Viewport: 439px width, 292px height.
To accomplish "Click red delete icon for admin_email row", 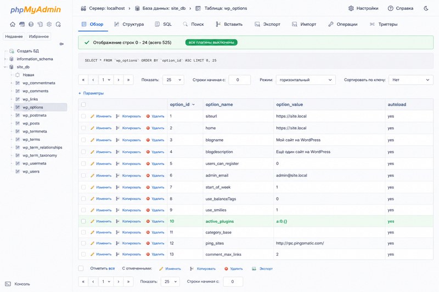I will tap(148, 175).
